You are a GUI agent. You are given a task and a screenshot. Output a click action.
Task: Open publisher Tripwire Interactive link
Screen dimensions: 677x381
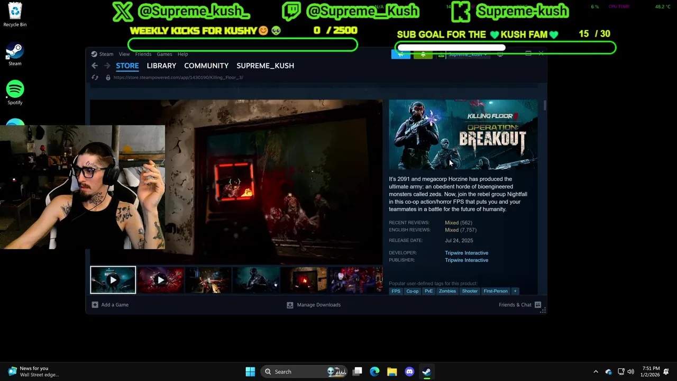point(466,260)
